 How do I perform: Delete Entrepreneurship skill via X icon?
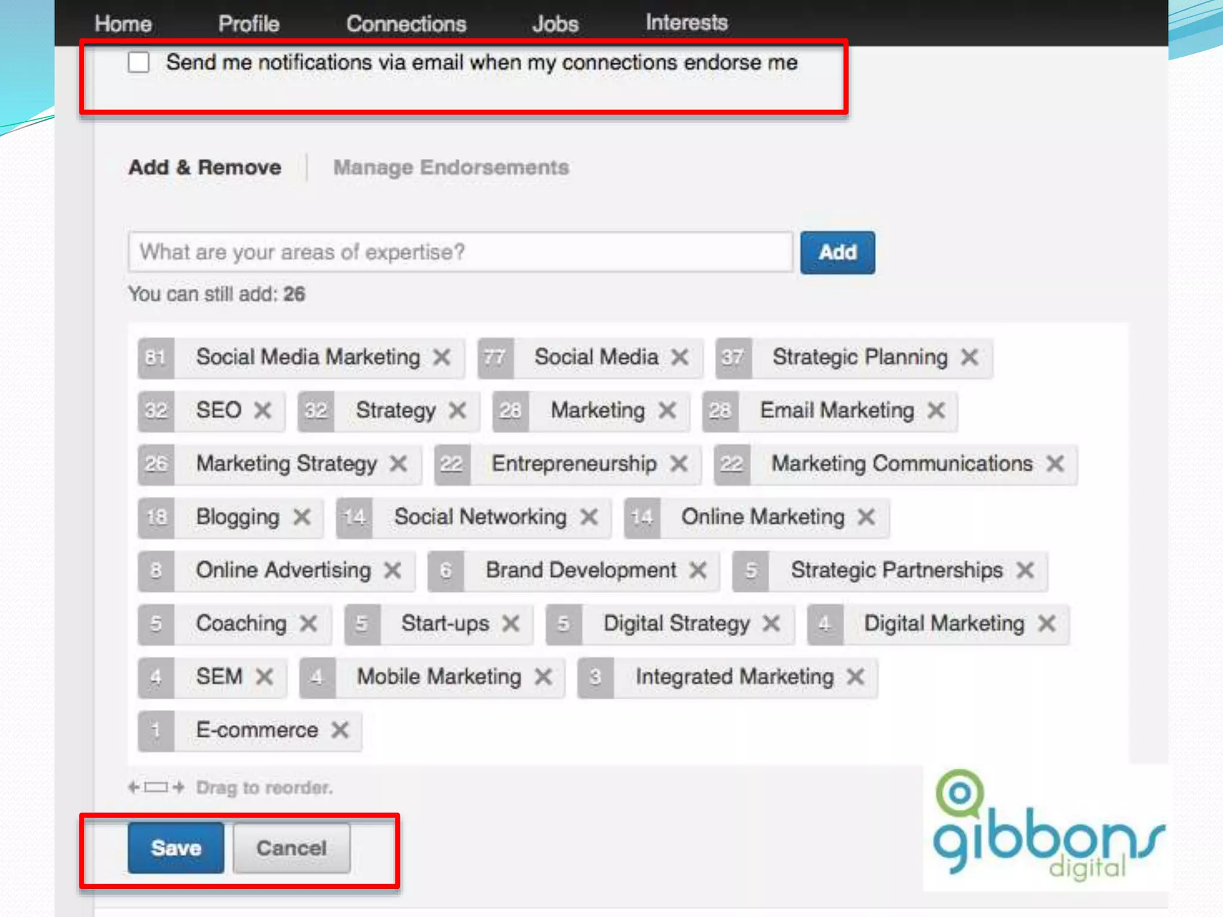pyautogui.click(x=679, y=464)
